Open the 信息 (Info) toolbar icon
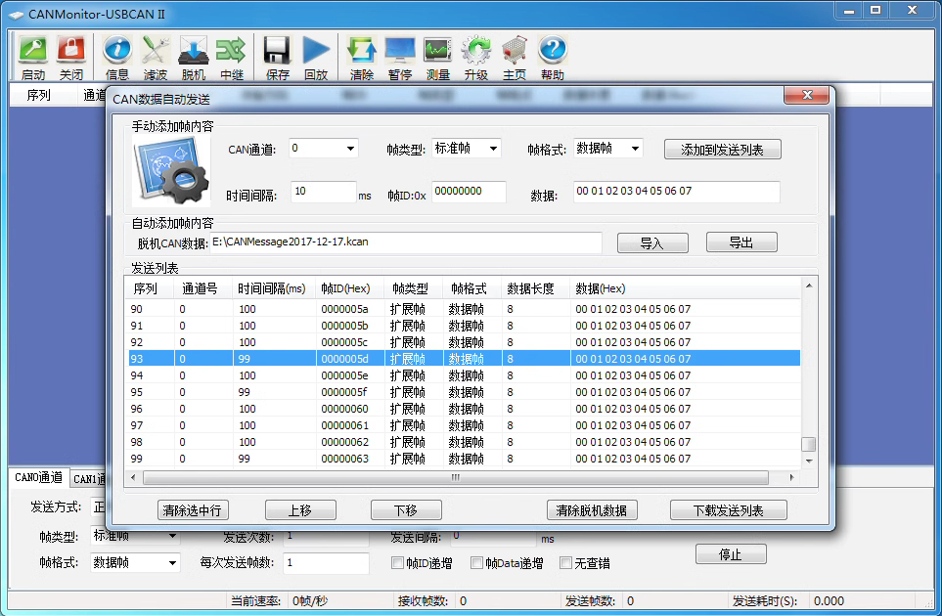942x616 pixels. [117, 55]
